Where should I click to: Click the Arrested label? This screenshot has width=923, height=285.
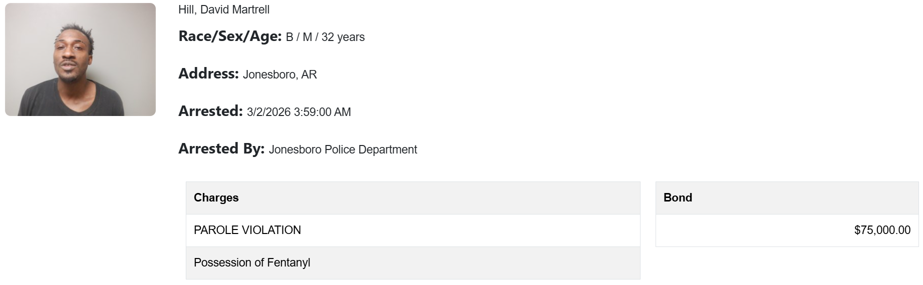210,111
